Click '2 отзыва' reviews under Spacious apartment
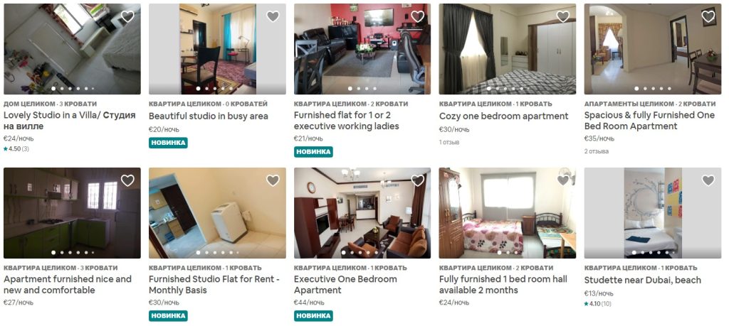The width and height of the screenshot is (729, 326). 597,151
